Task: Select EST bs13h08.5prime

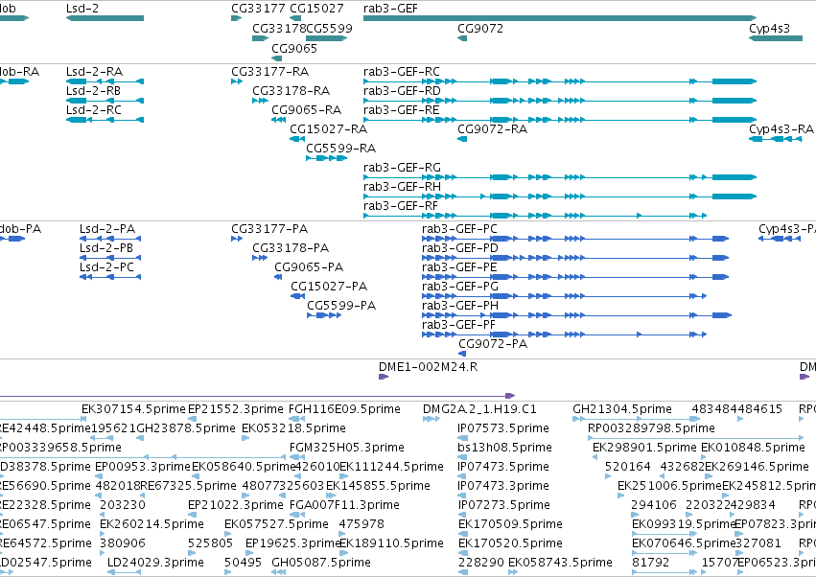Action: point(504,448)
